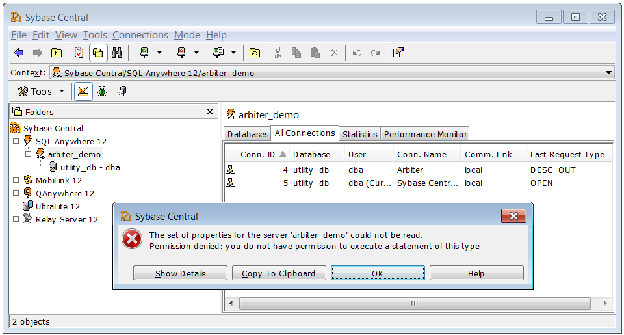Switch to Application Profiling mode icon

pos(121,92)
